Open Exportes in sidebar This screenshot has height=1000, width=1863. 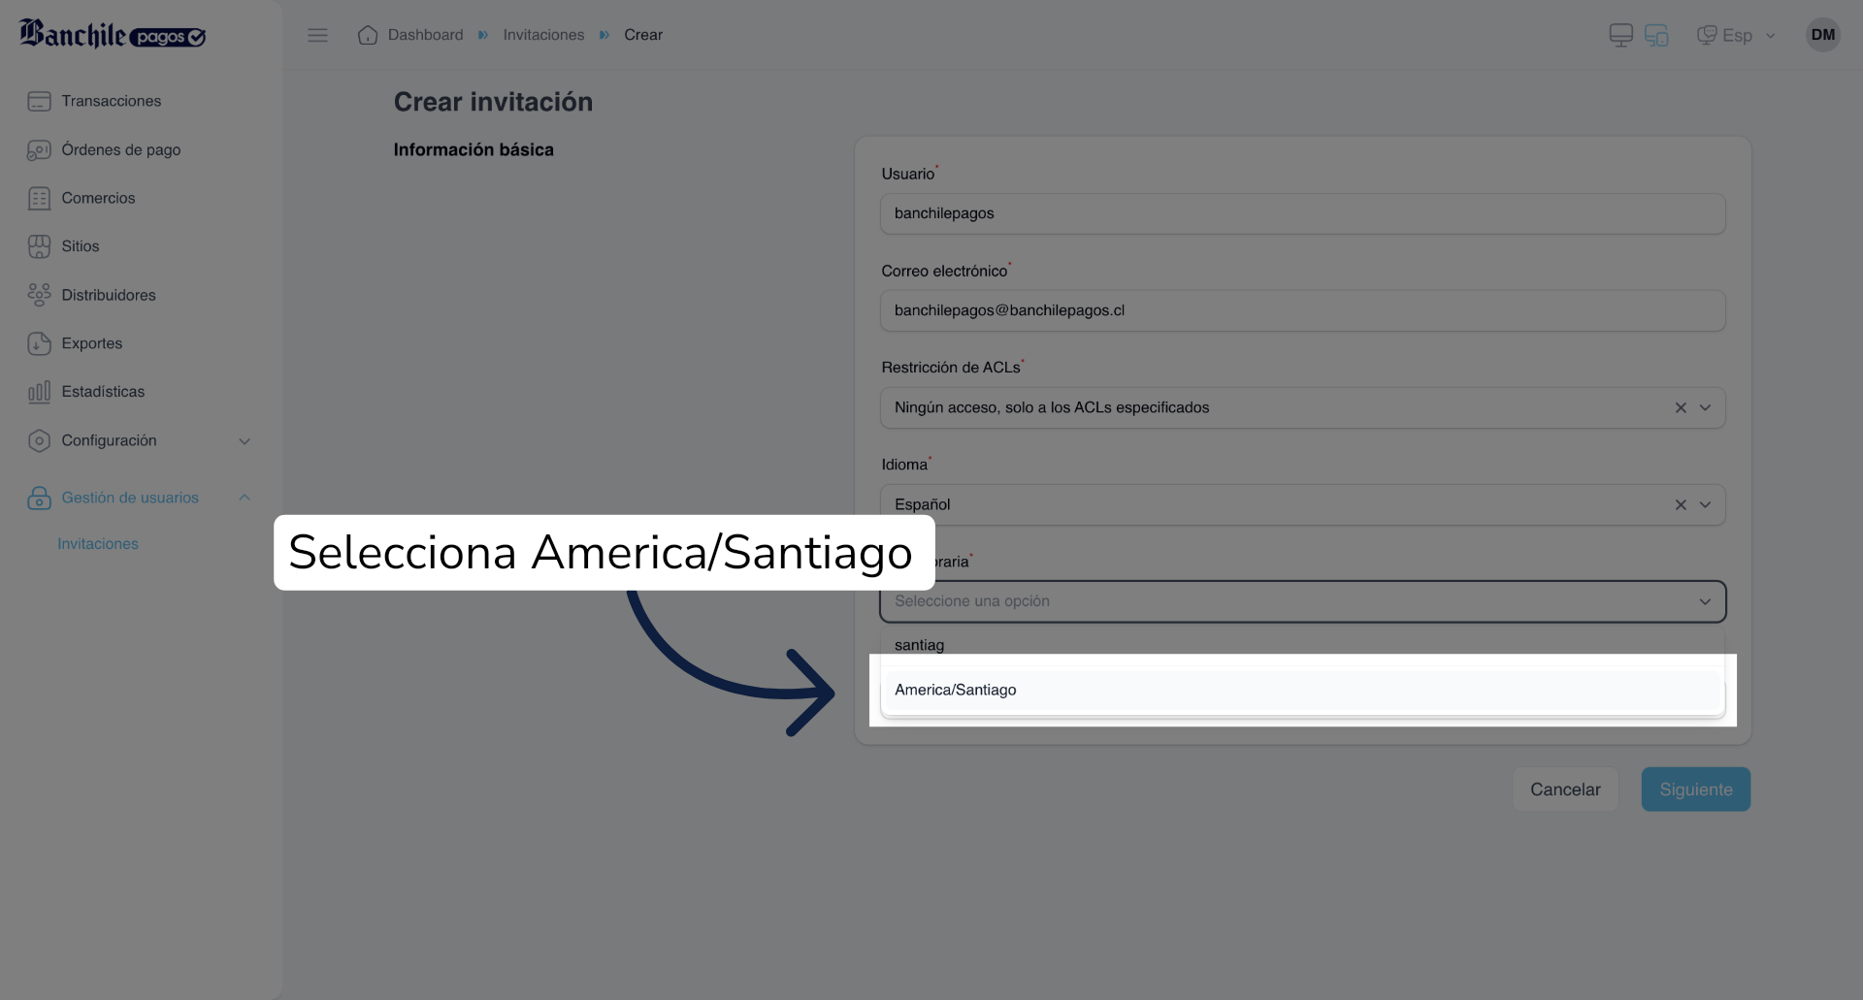coord(91,343)
